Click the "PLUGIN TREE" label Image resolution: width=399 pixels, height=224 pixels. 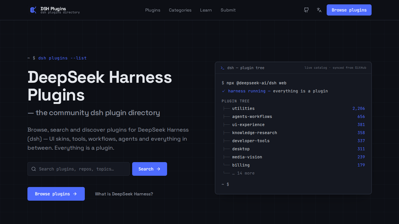[x=235, y=101]
